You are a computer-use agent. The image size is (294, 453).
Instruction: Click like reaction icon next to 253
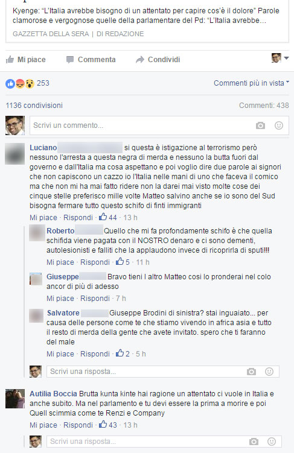(x=10, y=84)
